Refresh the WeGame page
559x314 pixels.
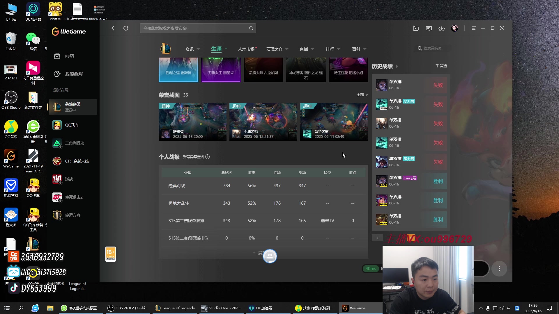pos(126,28)
